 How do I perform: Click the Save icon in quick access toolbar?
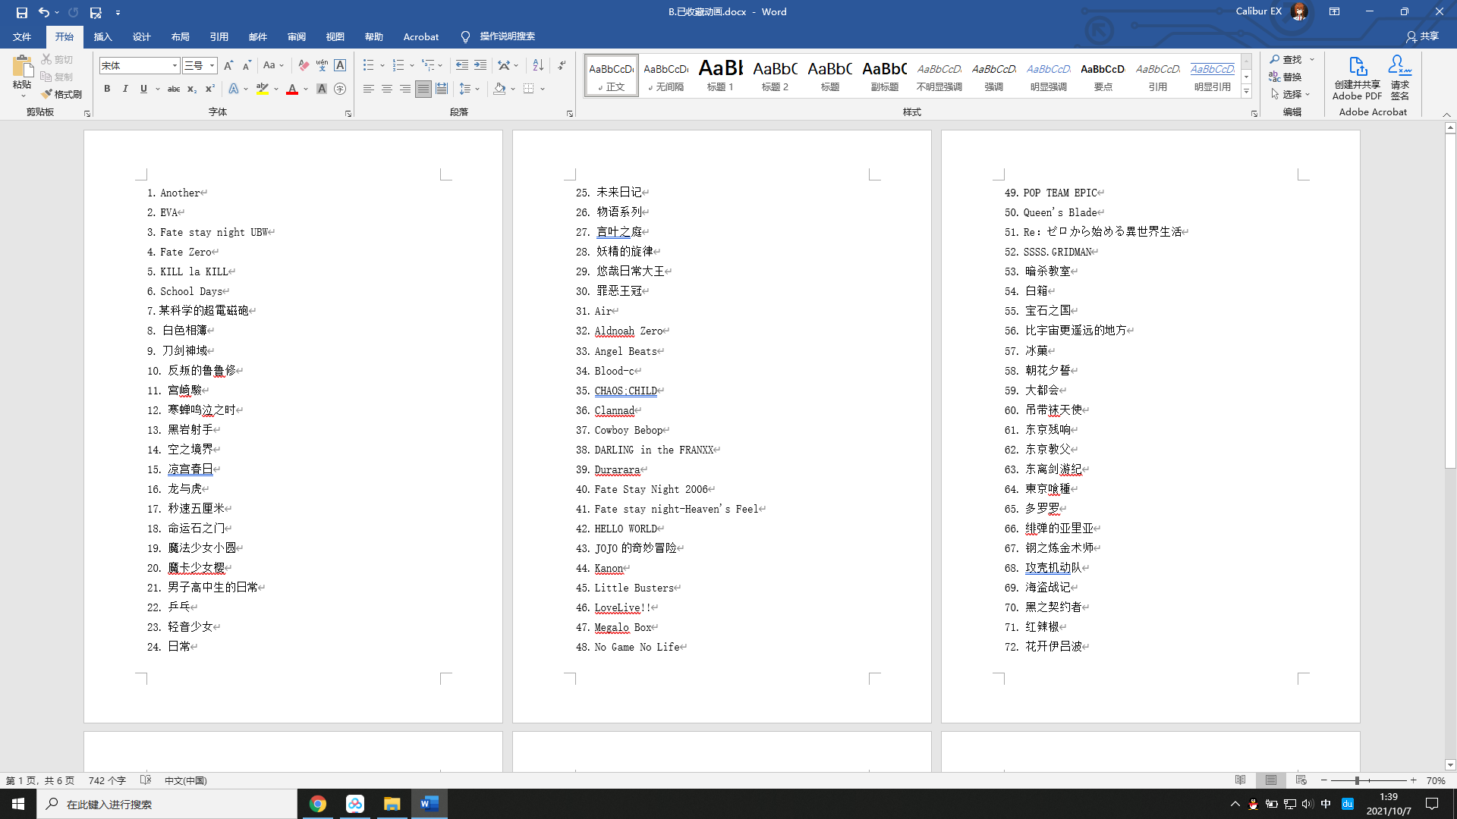(x=21, y=12)
